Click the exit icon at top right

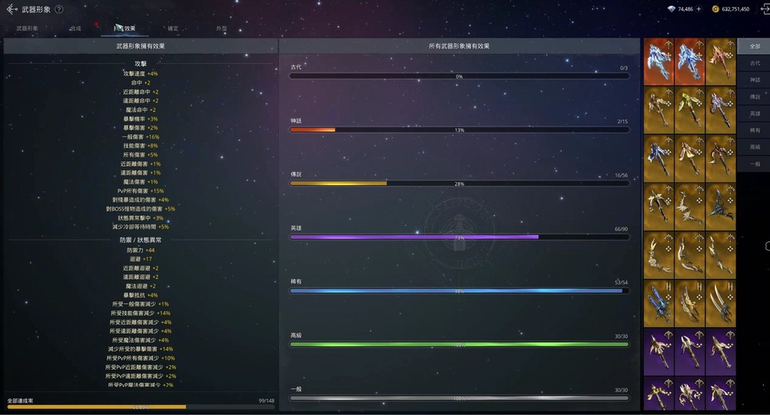tap(765, 9)
